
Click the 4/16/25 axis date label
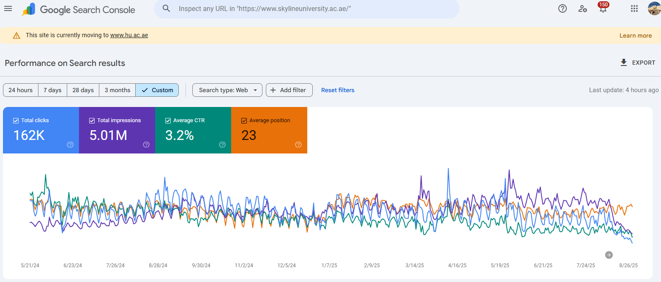pos(457,266)
